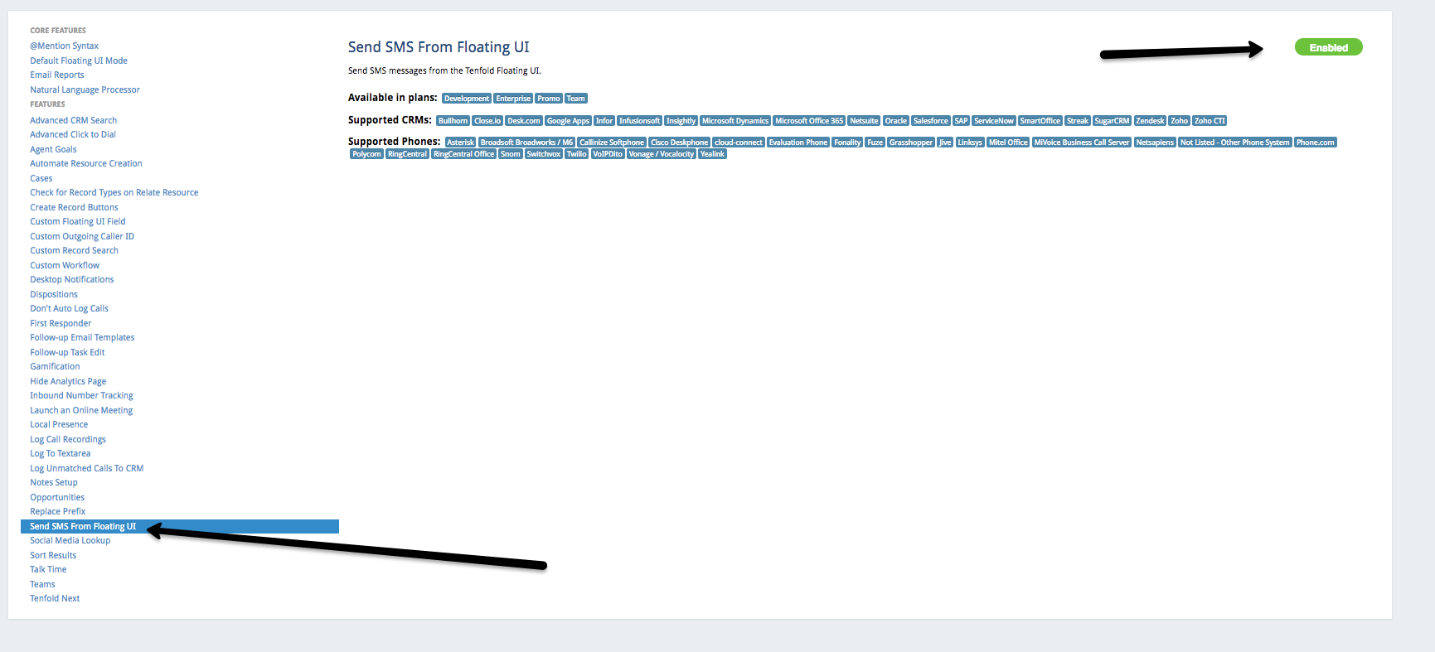Select Local Presence feature
Image resolution: width=1435 pixels, height=652 pixels.
(59, 424)
